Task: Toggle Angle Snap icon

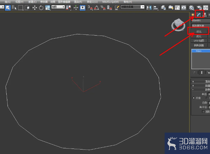Action: (x=97, y=8)
